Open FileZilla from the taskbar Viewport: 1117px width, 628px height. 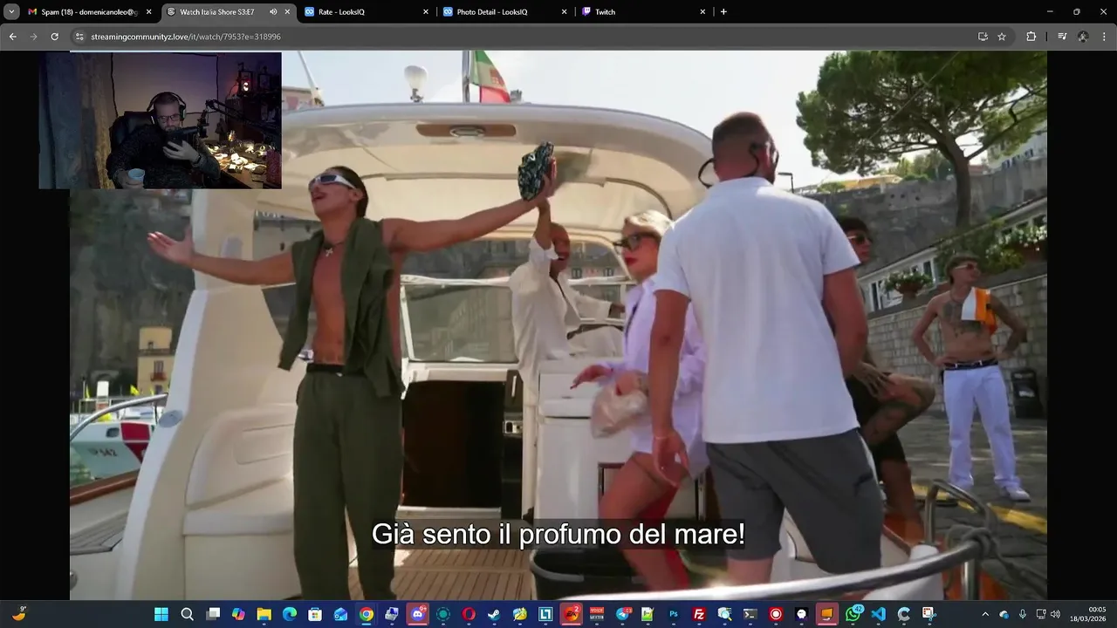[x=699, y=614]
